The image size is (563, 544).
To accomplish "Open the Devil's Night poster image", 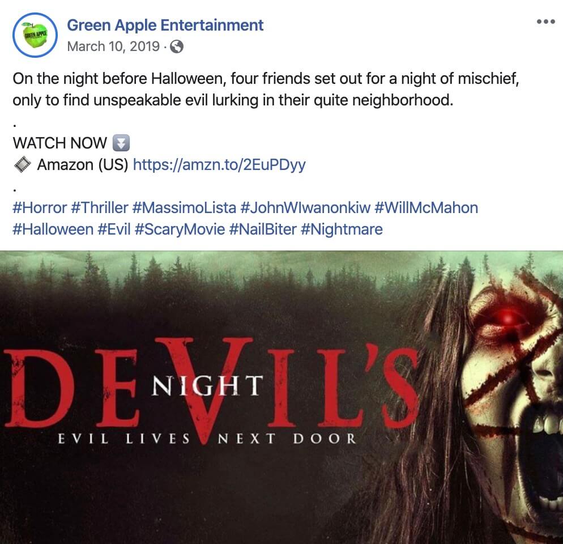I will point(281,397).
